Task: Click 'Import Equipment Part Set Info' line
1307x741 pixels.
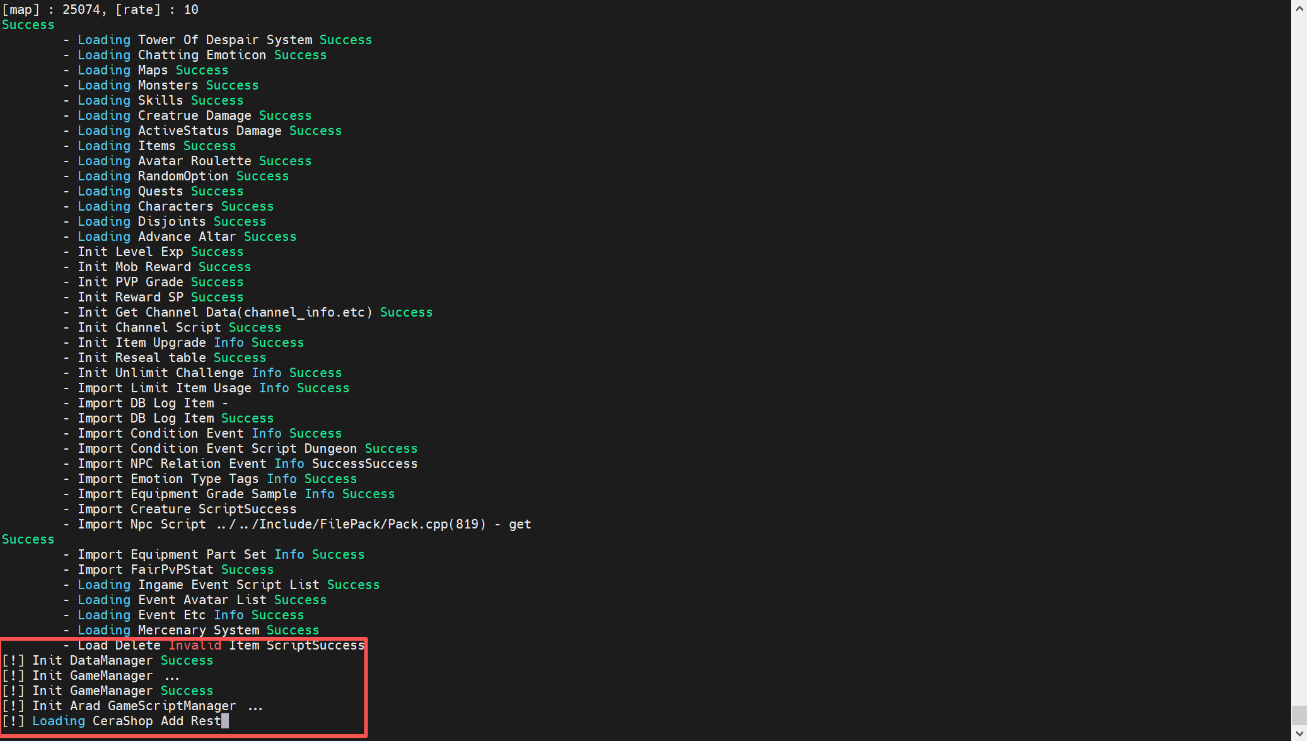Action: (214, 554)
